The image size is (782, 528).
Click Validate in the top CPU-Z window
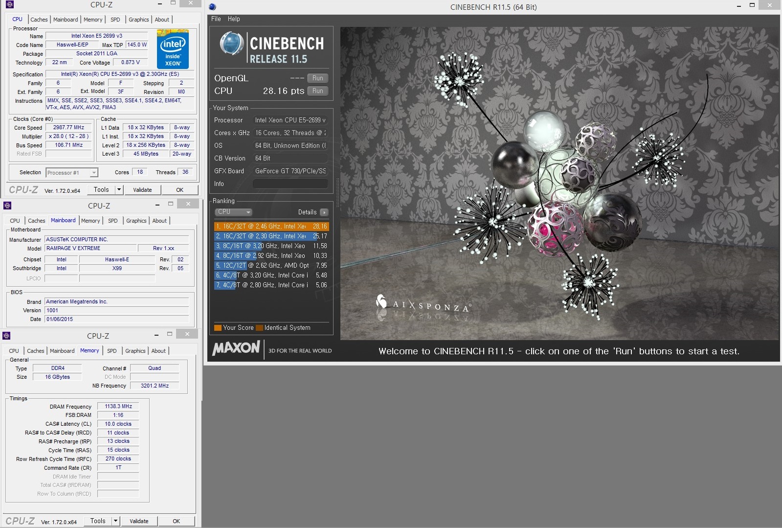pos(142,190)
